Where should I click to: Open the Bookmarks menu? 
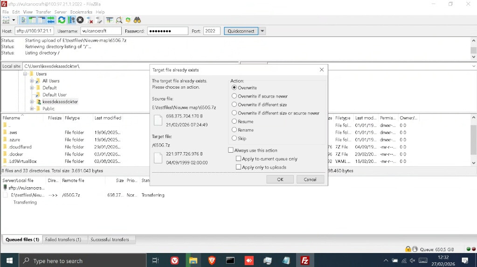(x=81, y=12)
